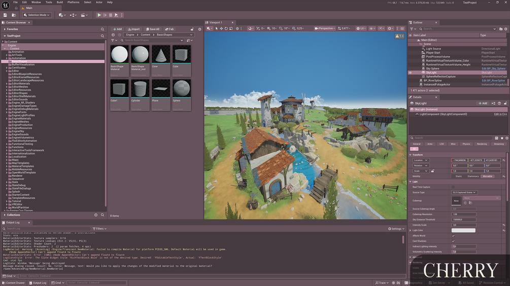Toggle SkyLight visibility eye in Outliner
Image resolution: width=510 pixels, height=286 pixels.
pyautogui.click(x=410, y=72)
